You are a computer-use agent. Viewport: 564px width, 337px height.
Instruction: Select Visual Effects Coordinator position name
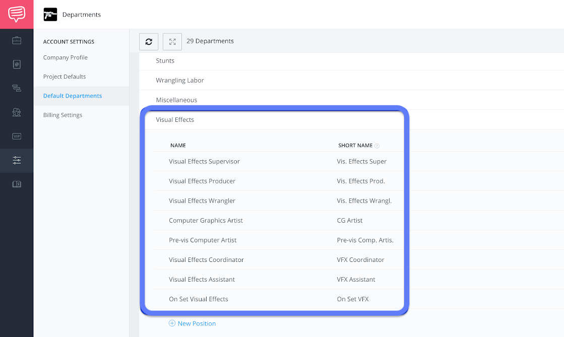tap(206, 259)
